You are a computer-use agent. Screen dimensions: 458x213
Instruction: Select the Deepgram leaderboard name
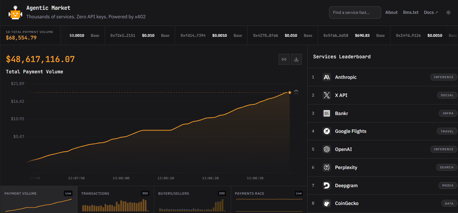pos(346,186)
